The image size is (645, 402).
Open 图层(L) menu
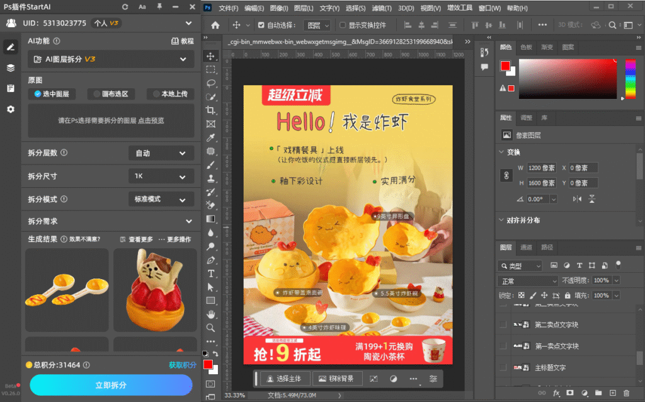pos(304,8)
